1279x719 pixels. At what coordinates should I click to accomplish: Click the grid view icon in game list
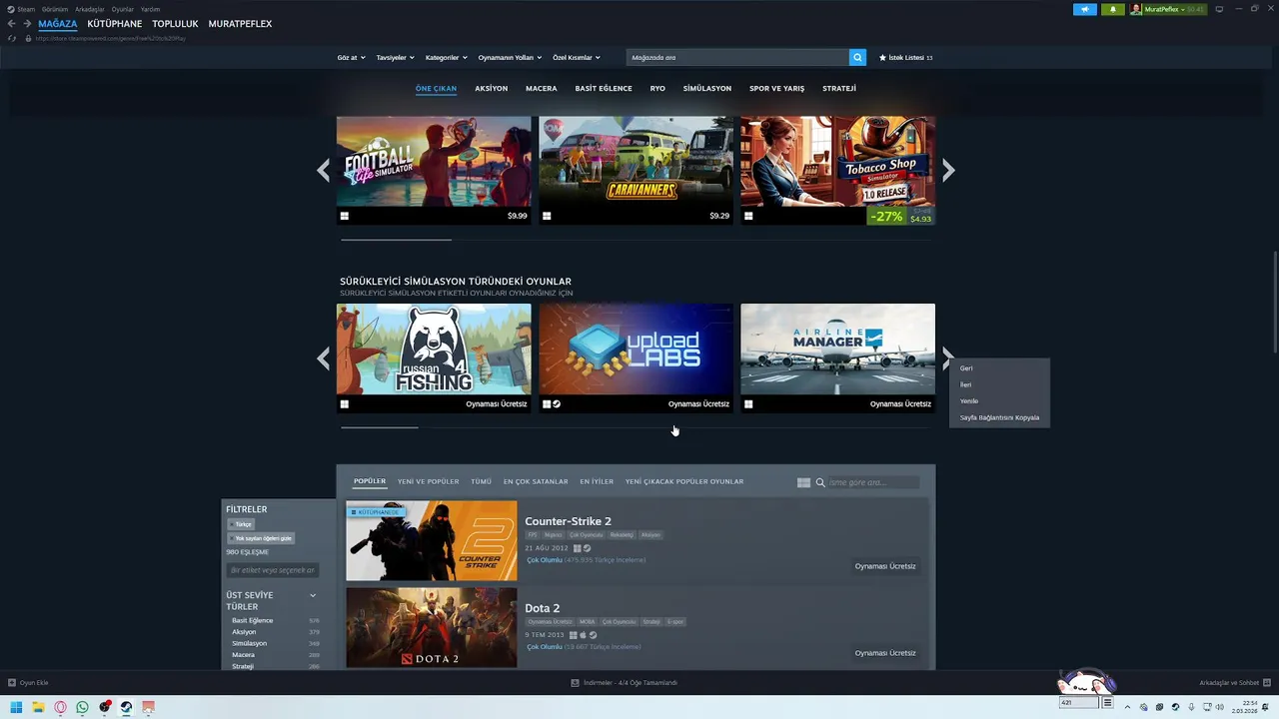point(803,482)
